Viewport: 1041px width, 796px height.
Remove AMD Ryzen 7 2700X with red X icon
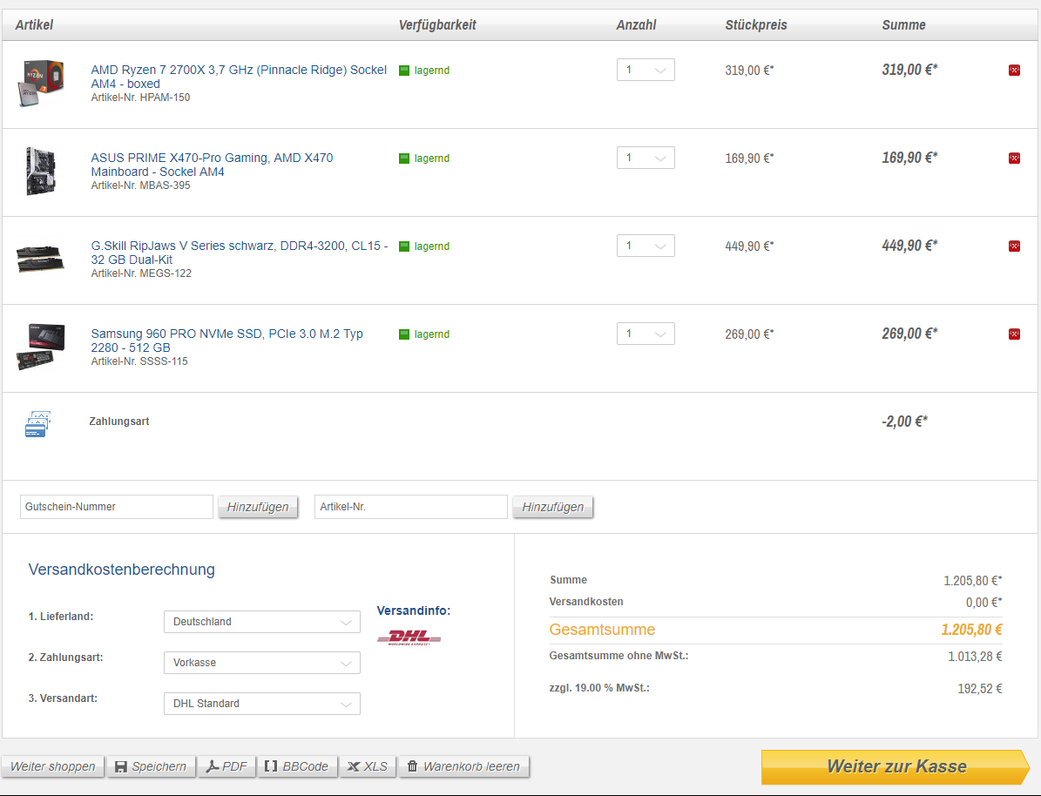click(x=1014, y=71)
